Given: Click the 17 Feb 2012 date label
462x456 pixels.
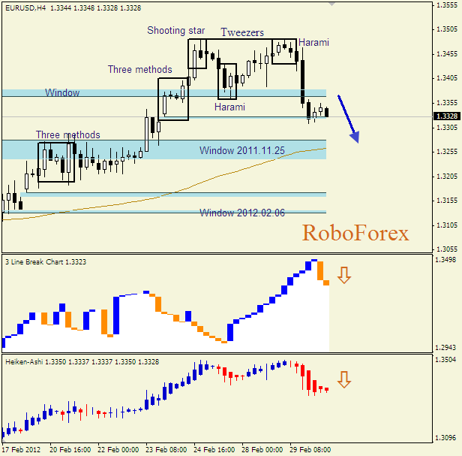Looking at the screenshot, I should (x=22, y=449).
